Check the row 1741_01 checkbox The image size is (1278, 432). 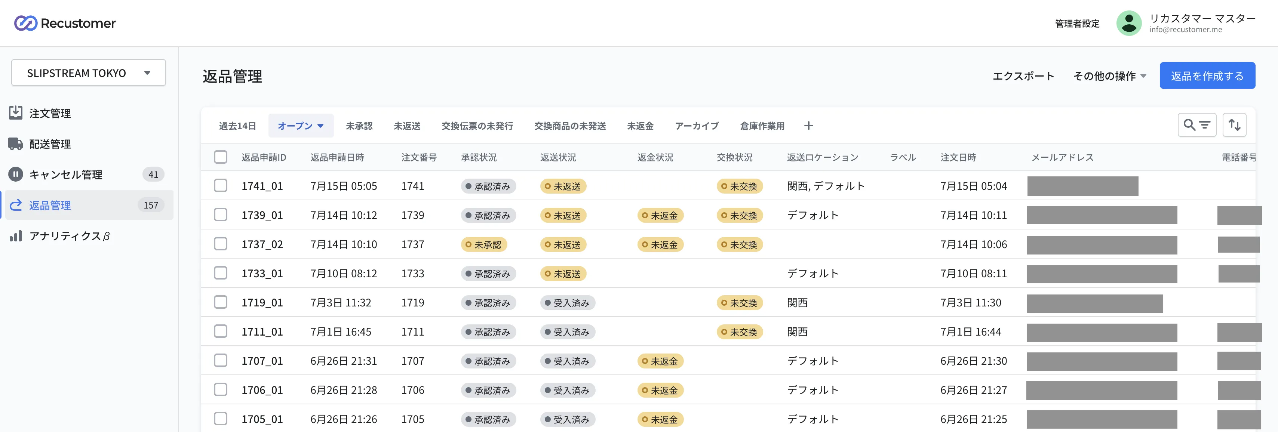coord(220,186)
